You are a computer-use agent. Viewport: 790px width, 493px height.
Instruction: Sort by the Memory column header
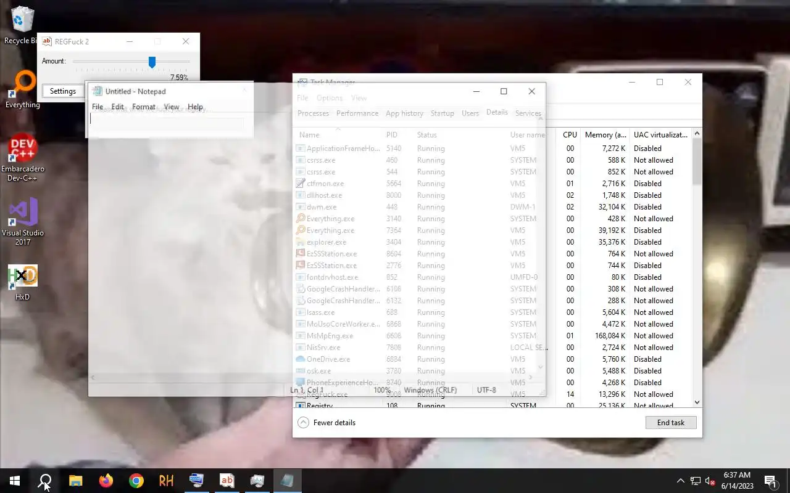[x=605, y=134]
